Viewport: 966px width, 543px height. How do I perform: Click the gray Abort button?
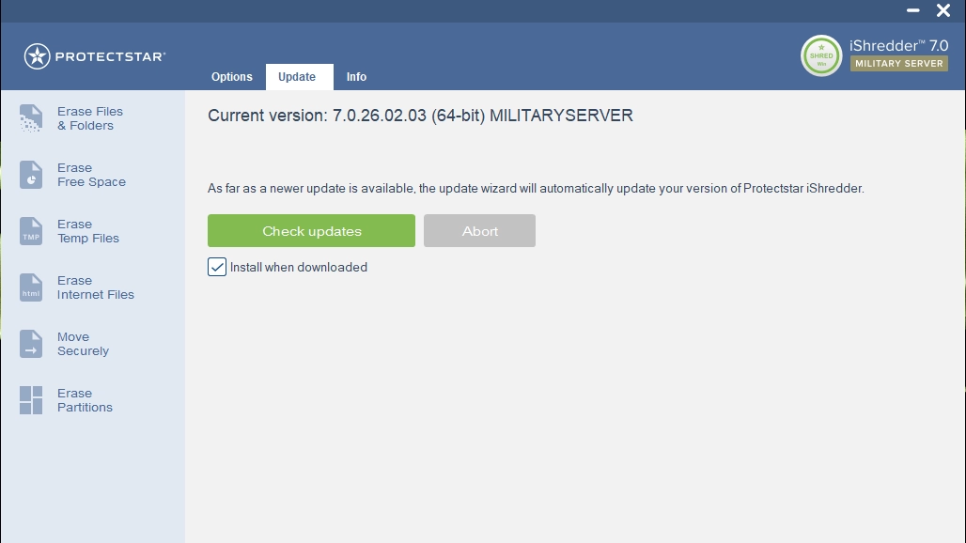point(479,231)
